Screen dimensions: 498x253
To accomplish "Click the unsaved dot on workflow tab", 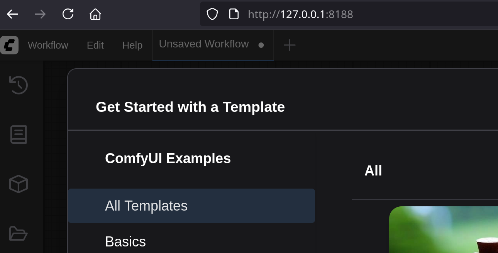I will click(x=261, y=45).
